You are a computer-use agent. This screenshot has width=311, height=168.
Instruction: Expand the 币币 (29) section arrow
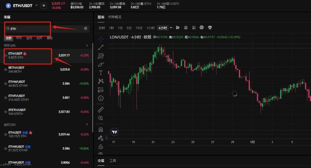click(x=87, y=45)
